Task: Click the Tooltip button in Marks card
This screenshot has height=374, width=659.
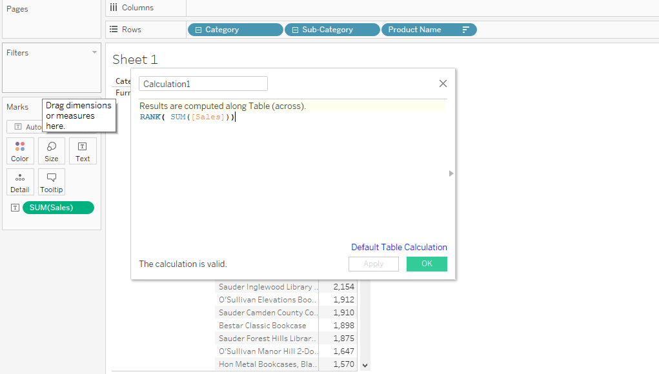Action: (52, 182)
